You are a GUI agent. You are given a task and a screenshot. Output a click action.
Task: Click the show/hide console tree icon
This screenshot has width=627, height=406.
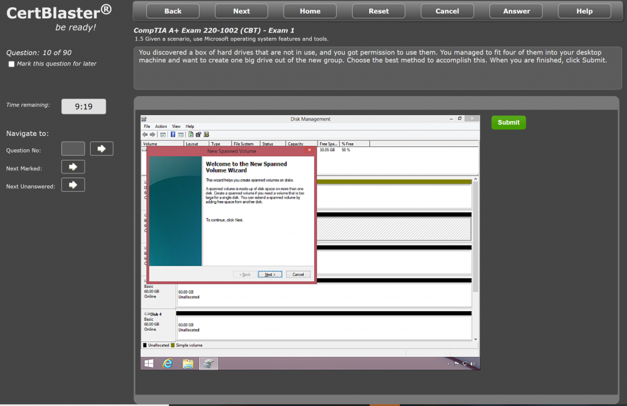(163, 135)
